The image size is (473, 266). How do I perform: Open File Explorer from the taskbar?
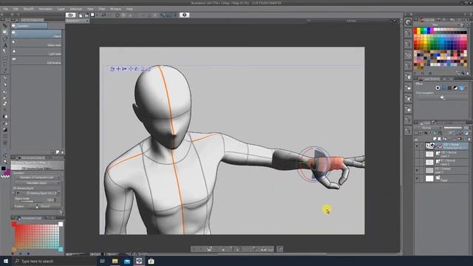point(115,261)
